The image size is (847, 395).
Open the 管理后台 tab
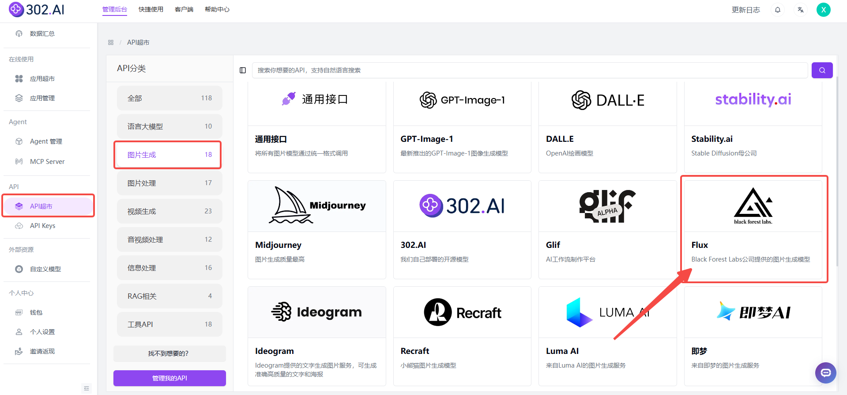(x=115, y=9)
